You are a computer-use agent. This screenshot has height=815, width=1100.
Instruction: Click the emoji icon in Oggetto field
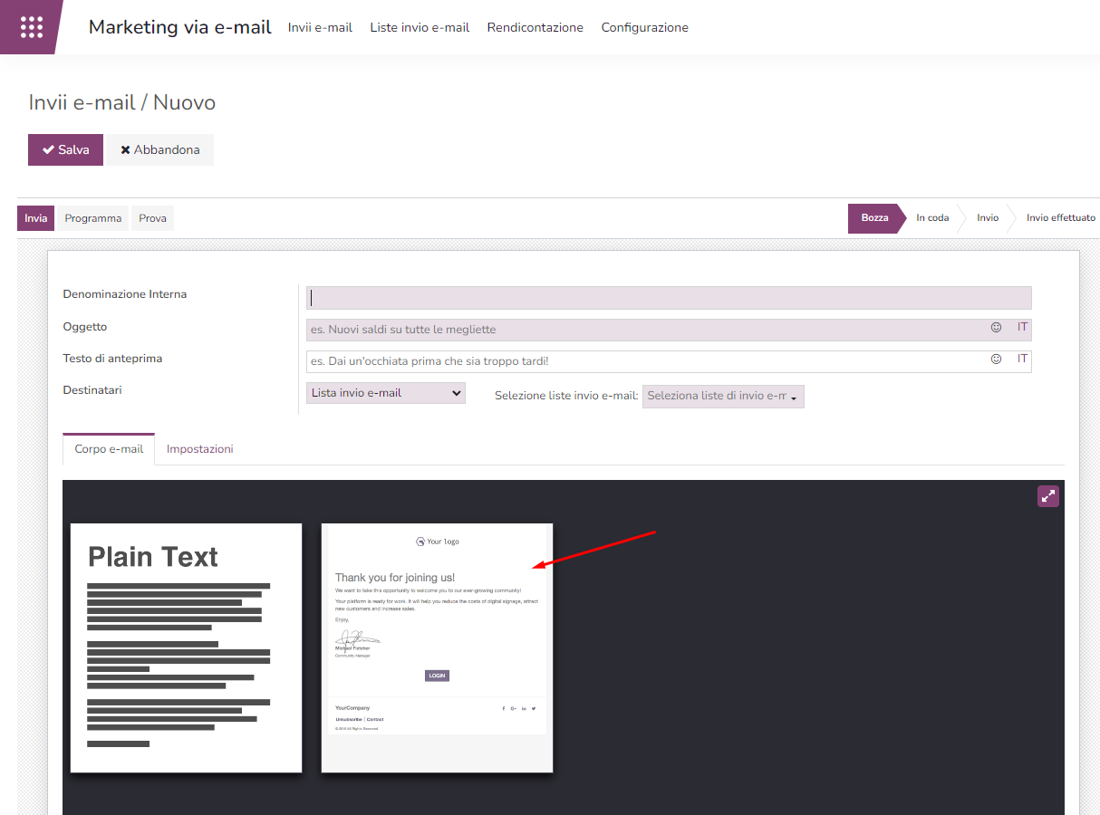tap(996, 327)
